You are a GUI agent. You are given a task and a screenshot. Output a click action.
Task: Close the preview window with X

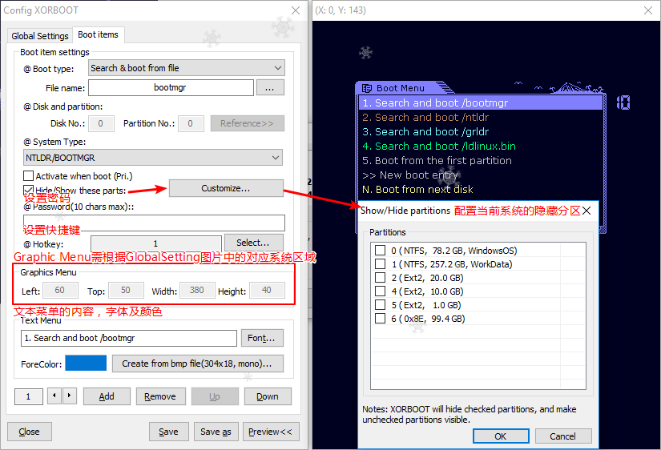(648, 10)
